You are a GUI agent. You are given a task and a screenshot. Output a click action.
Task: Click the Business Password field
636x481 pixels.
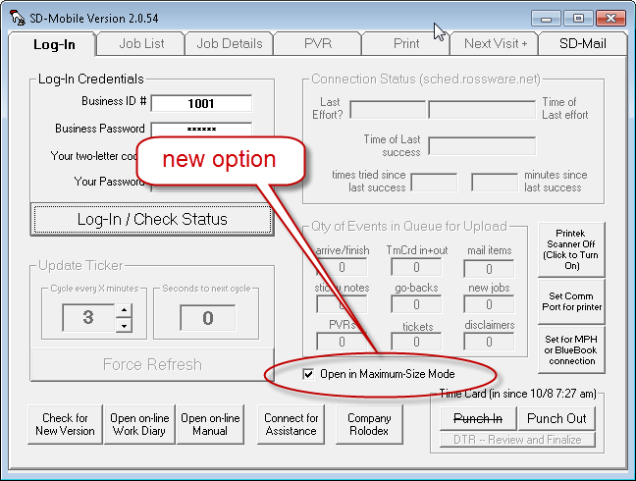point(202,130)
